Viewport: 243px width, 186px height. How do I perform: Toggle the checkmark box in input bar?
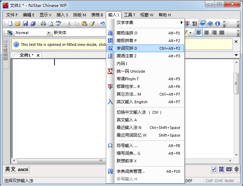point(214,169)
